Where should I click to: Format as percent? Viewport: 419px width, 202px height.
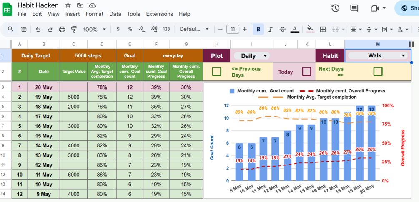pyautogui.click(x=130, y=29)
